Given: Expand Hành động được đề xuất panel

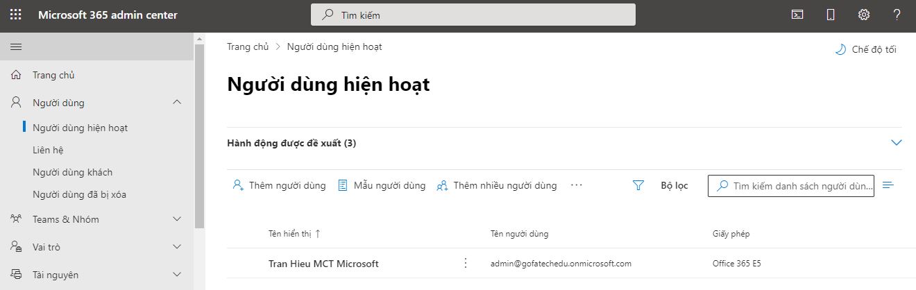Looking at the screenshot, I should 896,143.
